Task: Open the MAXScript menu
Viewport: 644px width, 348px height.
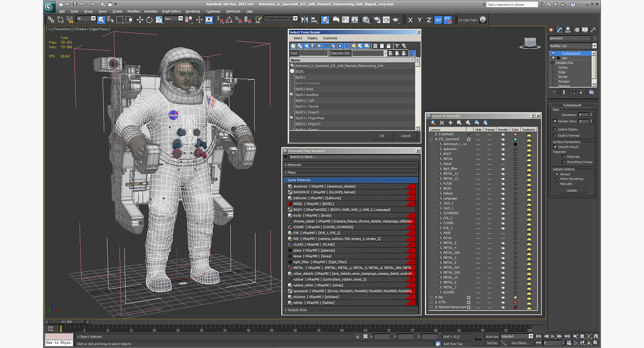Action: tap(234, 11)
